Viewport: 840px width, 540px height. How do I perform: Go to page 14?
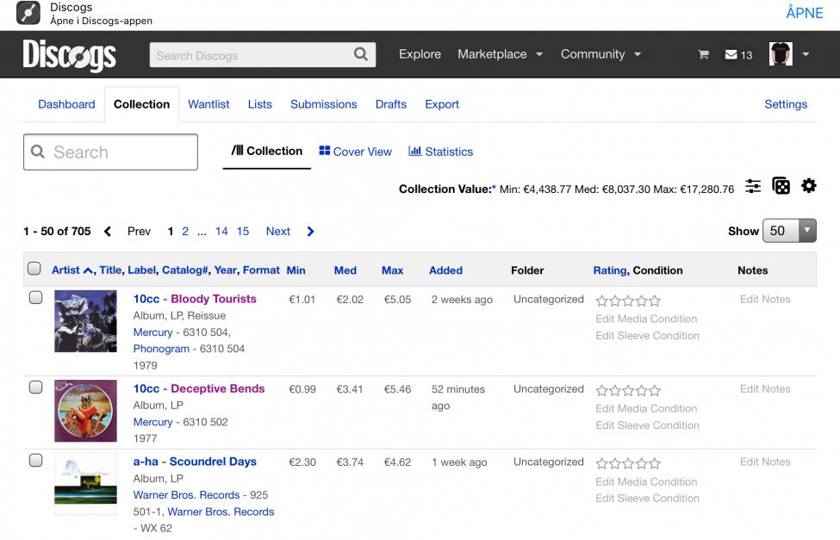tap(221, 232)
